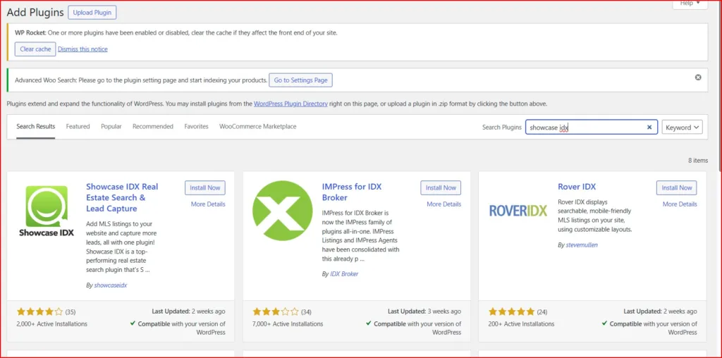Open IMPress for IDX Broker title link
The width and height of the screenshot is (722, 358).
(x=352, y=192)
